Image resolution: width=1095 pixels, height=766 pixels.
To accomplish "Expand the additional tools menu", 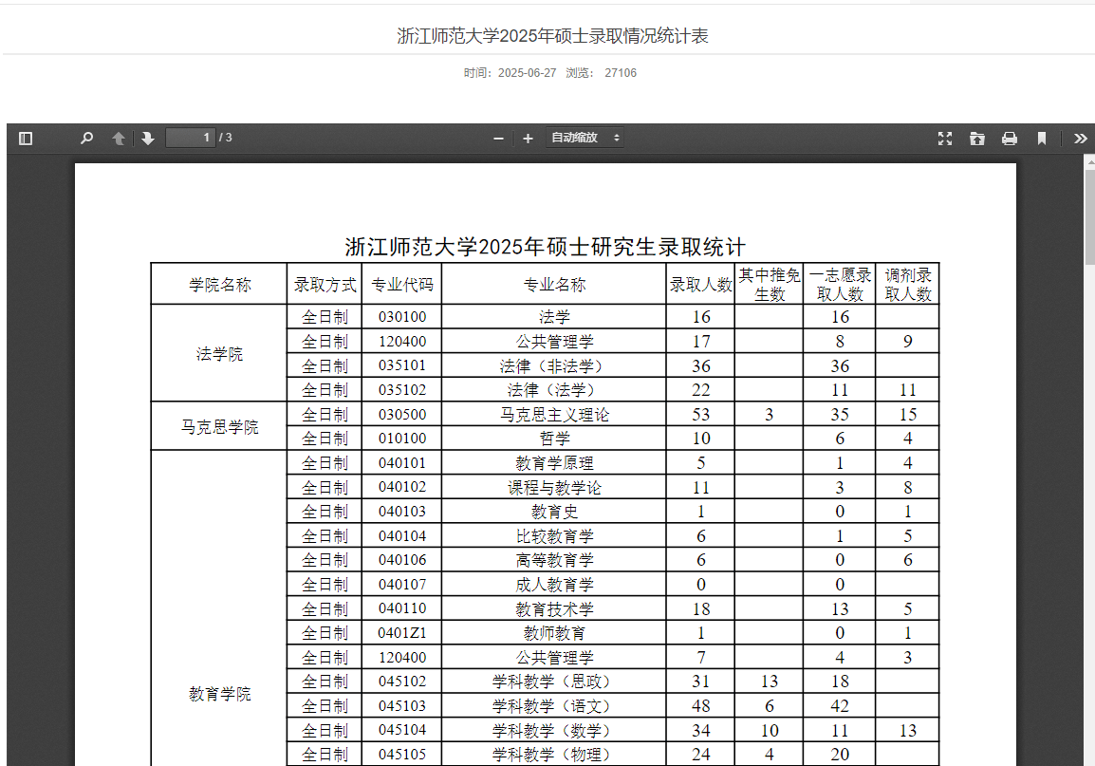I will pyautogui.click(x=1080, y=139).
